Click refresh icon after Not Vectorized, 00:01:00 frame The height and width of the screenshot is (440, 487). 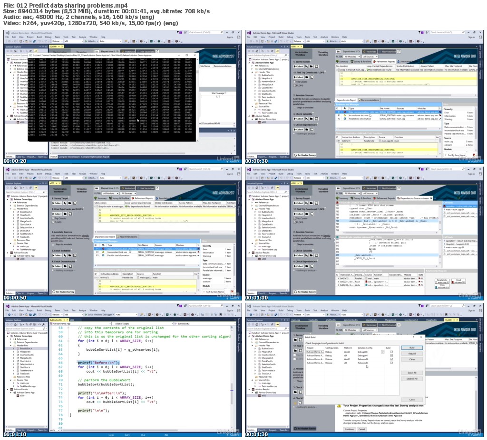tap(399, 188)
